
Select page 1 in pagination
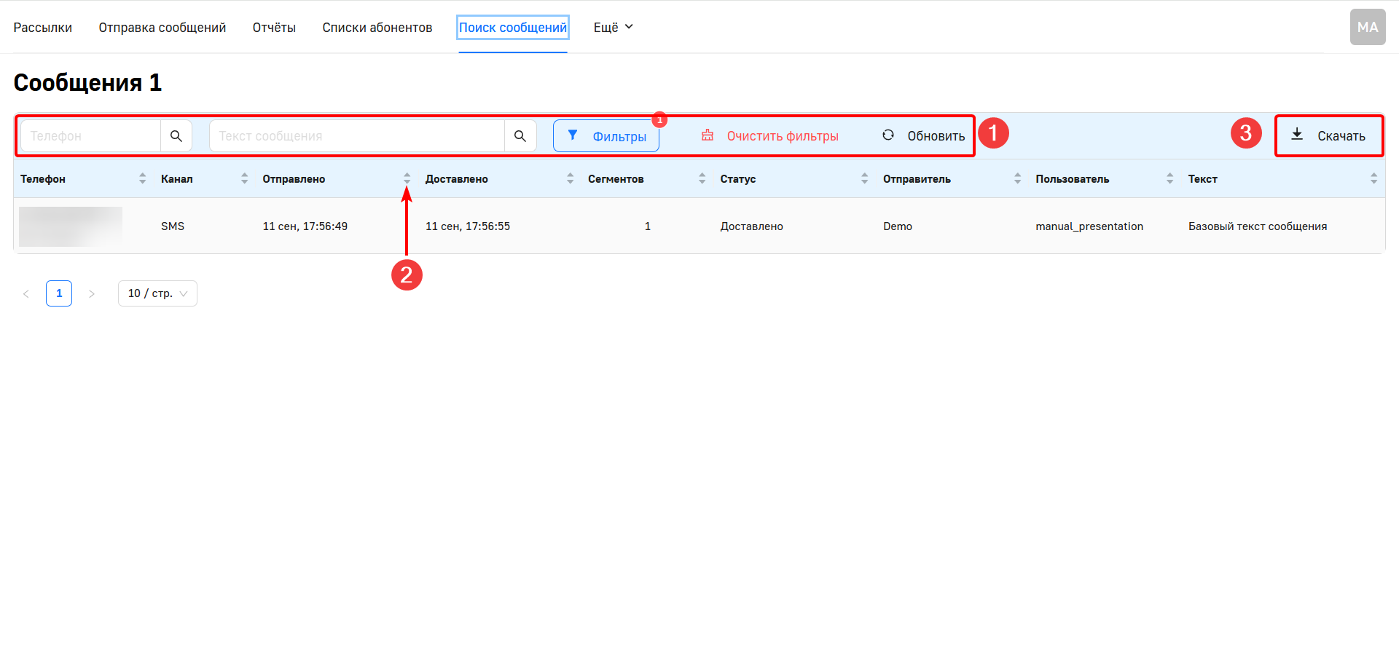[x=59, y=293]
